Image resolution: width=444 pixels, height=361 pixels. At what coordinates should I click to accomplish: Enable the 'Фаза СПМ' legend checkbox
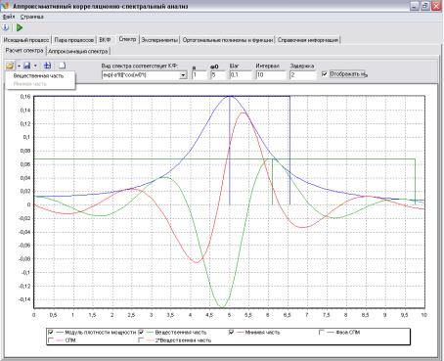tap(322, 333)
